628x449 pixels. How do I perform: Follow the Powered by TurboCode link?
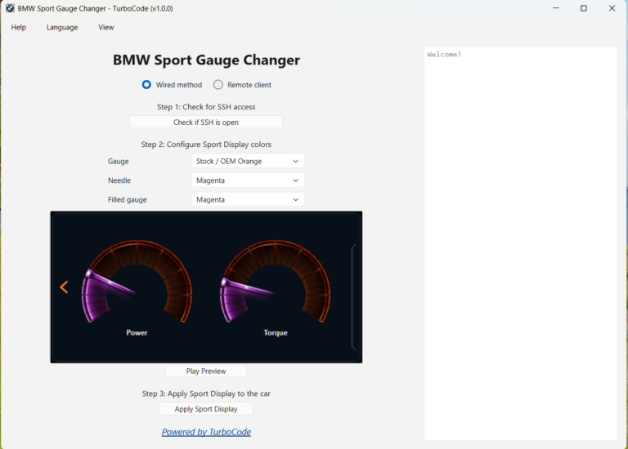click(x=206, y=432)
